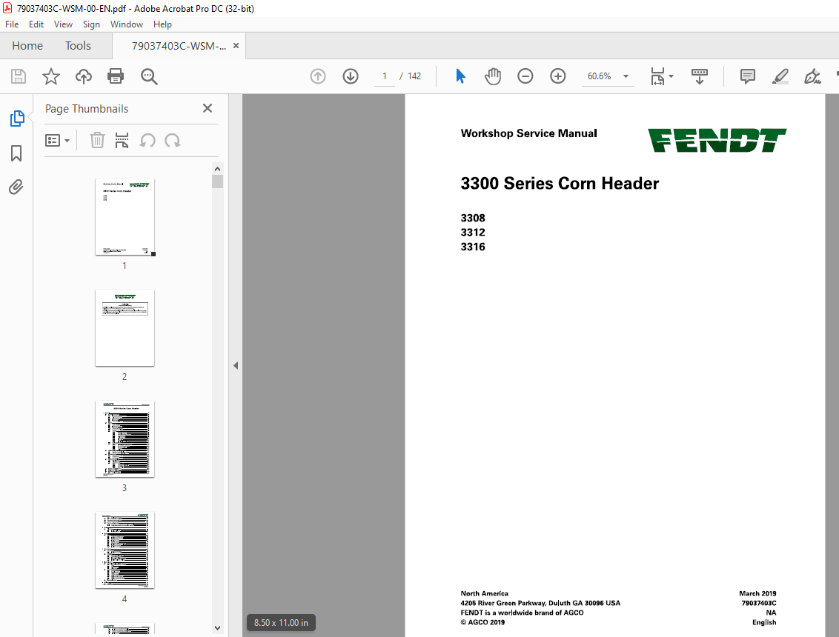Click thumbnail scrollbar down arrow

coord(217,628)
